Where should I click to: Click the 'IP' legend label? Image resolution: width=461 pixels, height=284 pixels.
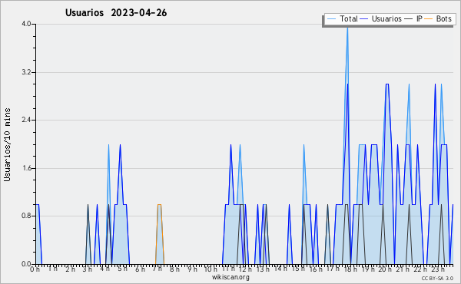[x=419, y=18]
